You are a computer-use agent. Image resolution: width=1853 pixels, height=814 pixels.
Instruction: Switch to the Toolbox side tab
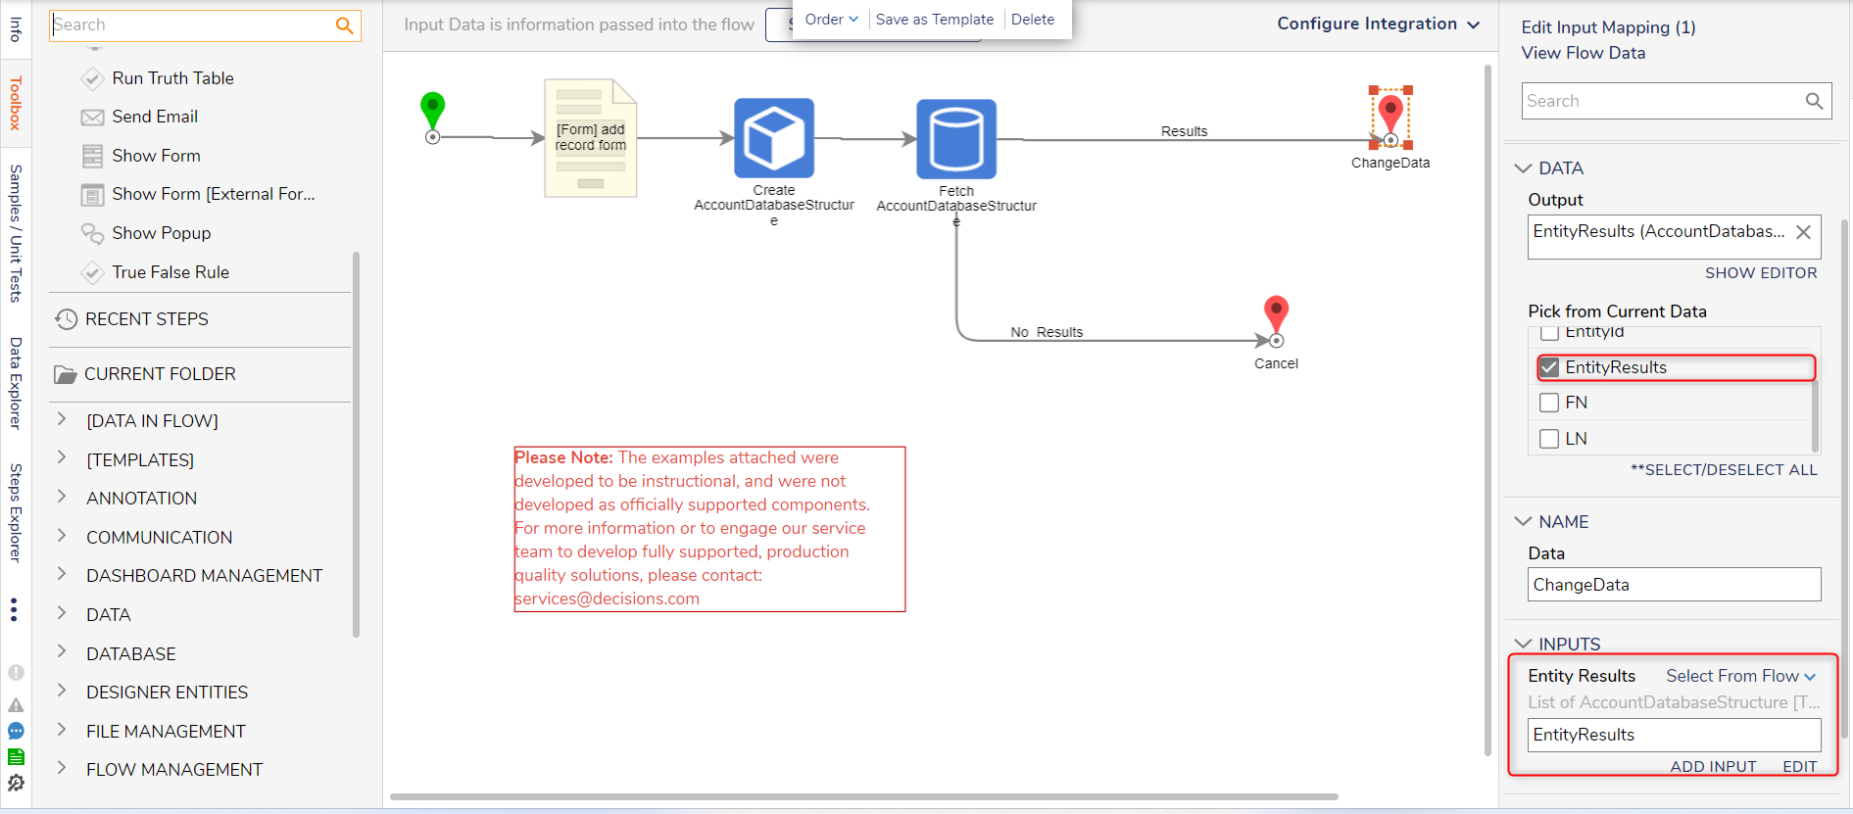tap(16, 103)
